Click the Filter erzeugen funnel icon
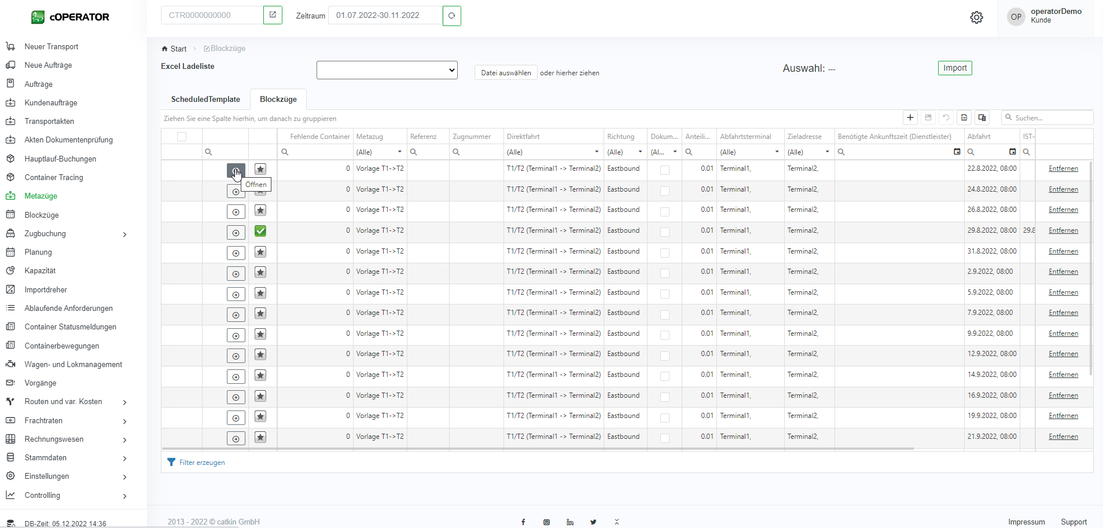 click(171, 462)
